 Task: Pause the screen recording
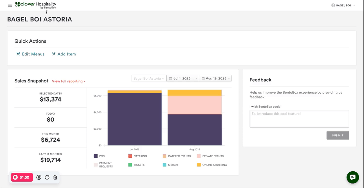pos(39,177)
